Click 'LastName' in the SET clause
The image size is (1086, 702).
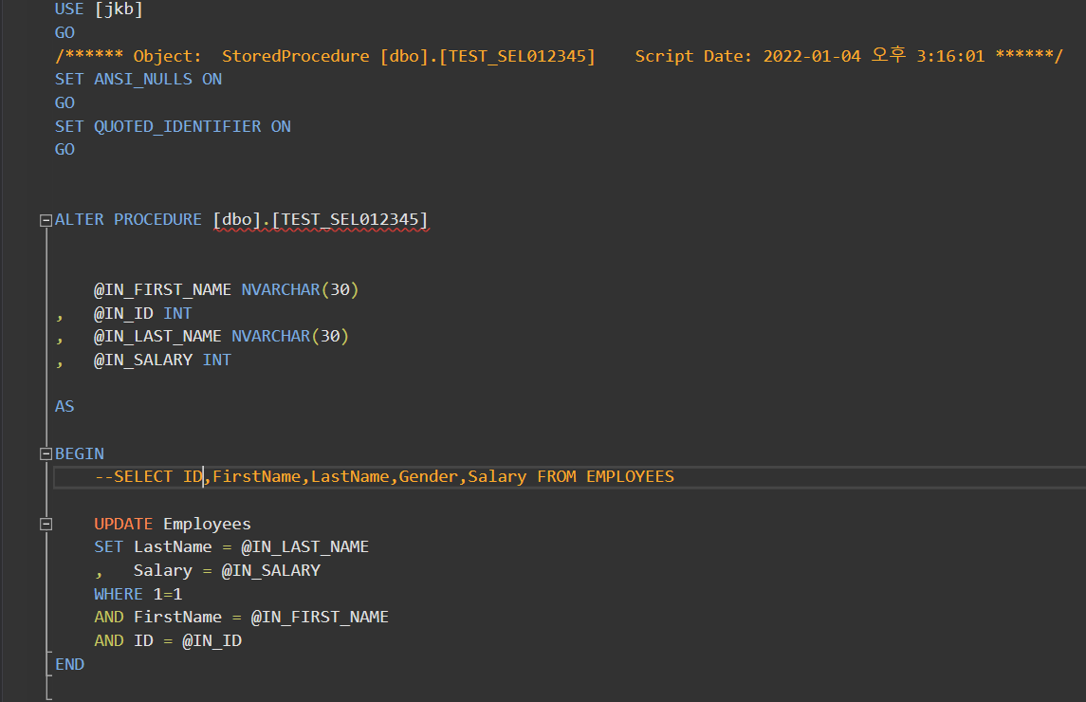pyautogui.click(x=173, y=546)
